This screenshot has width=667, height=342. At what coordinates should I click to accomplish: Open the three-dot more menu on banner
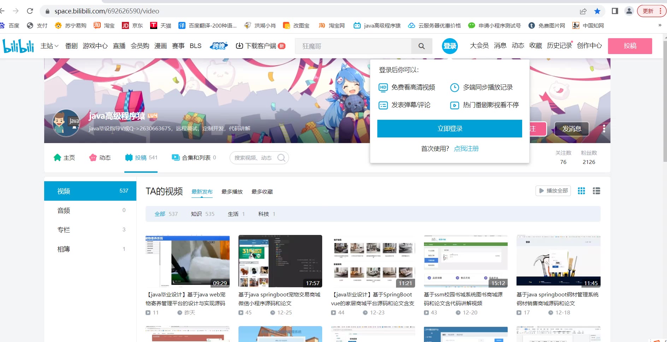[x=604, y=129]
